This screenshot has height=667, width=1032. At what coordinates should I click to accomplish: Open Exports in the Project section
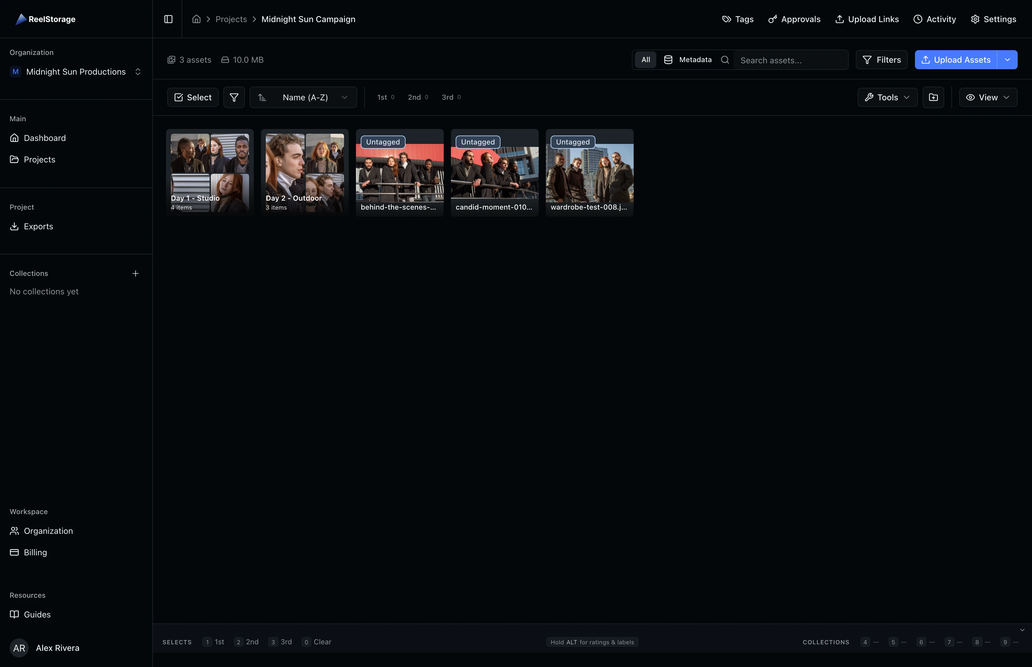(x=38, y=226)
